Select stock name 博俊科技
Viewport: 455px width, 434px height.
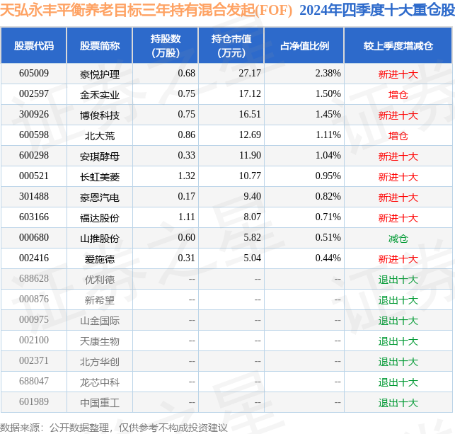[100, 115]
